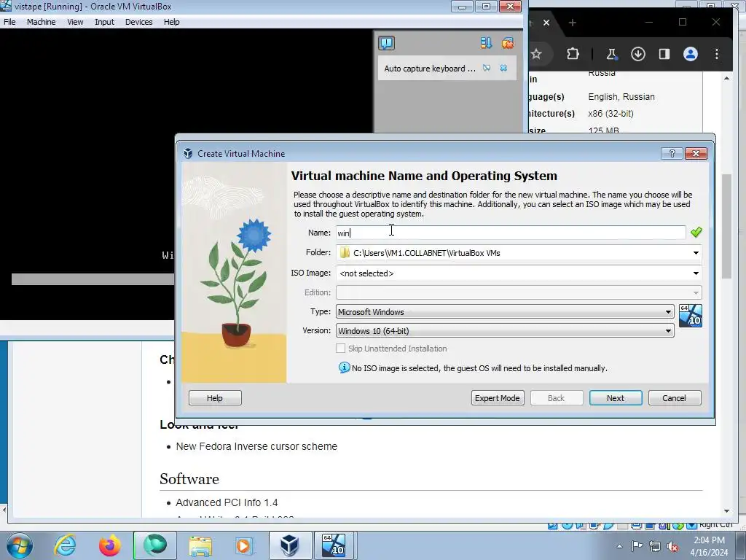Click the Action Center flag tray icon
746x560 pixels.
[637, 546]
